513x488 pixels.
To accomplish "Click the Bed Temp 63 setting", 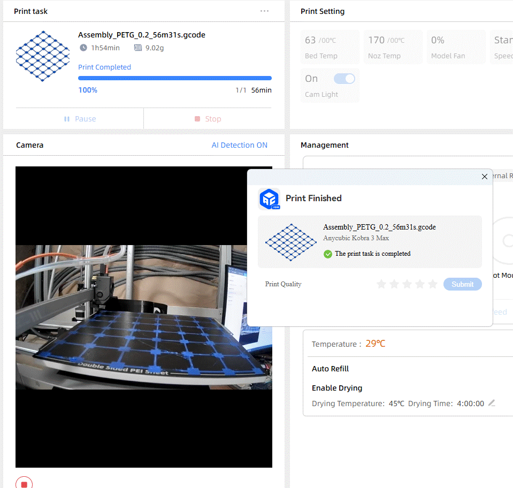I will pos(330,47).
